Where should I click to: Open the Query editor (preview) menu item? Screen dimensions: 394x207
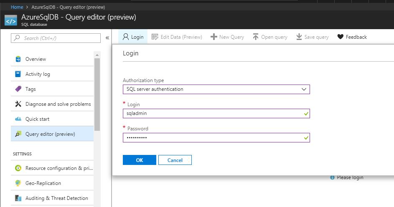50,134
